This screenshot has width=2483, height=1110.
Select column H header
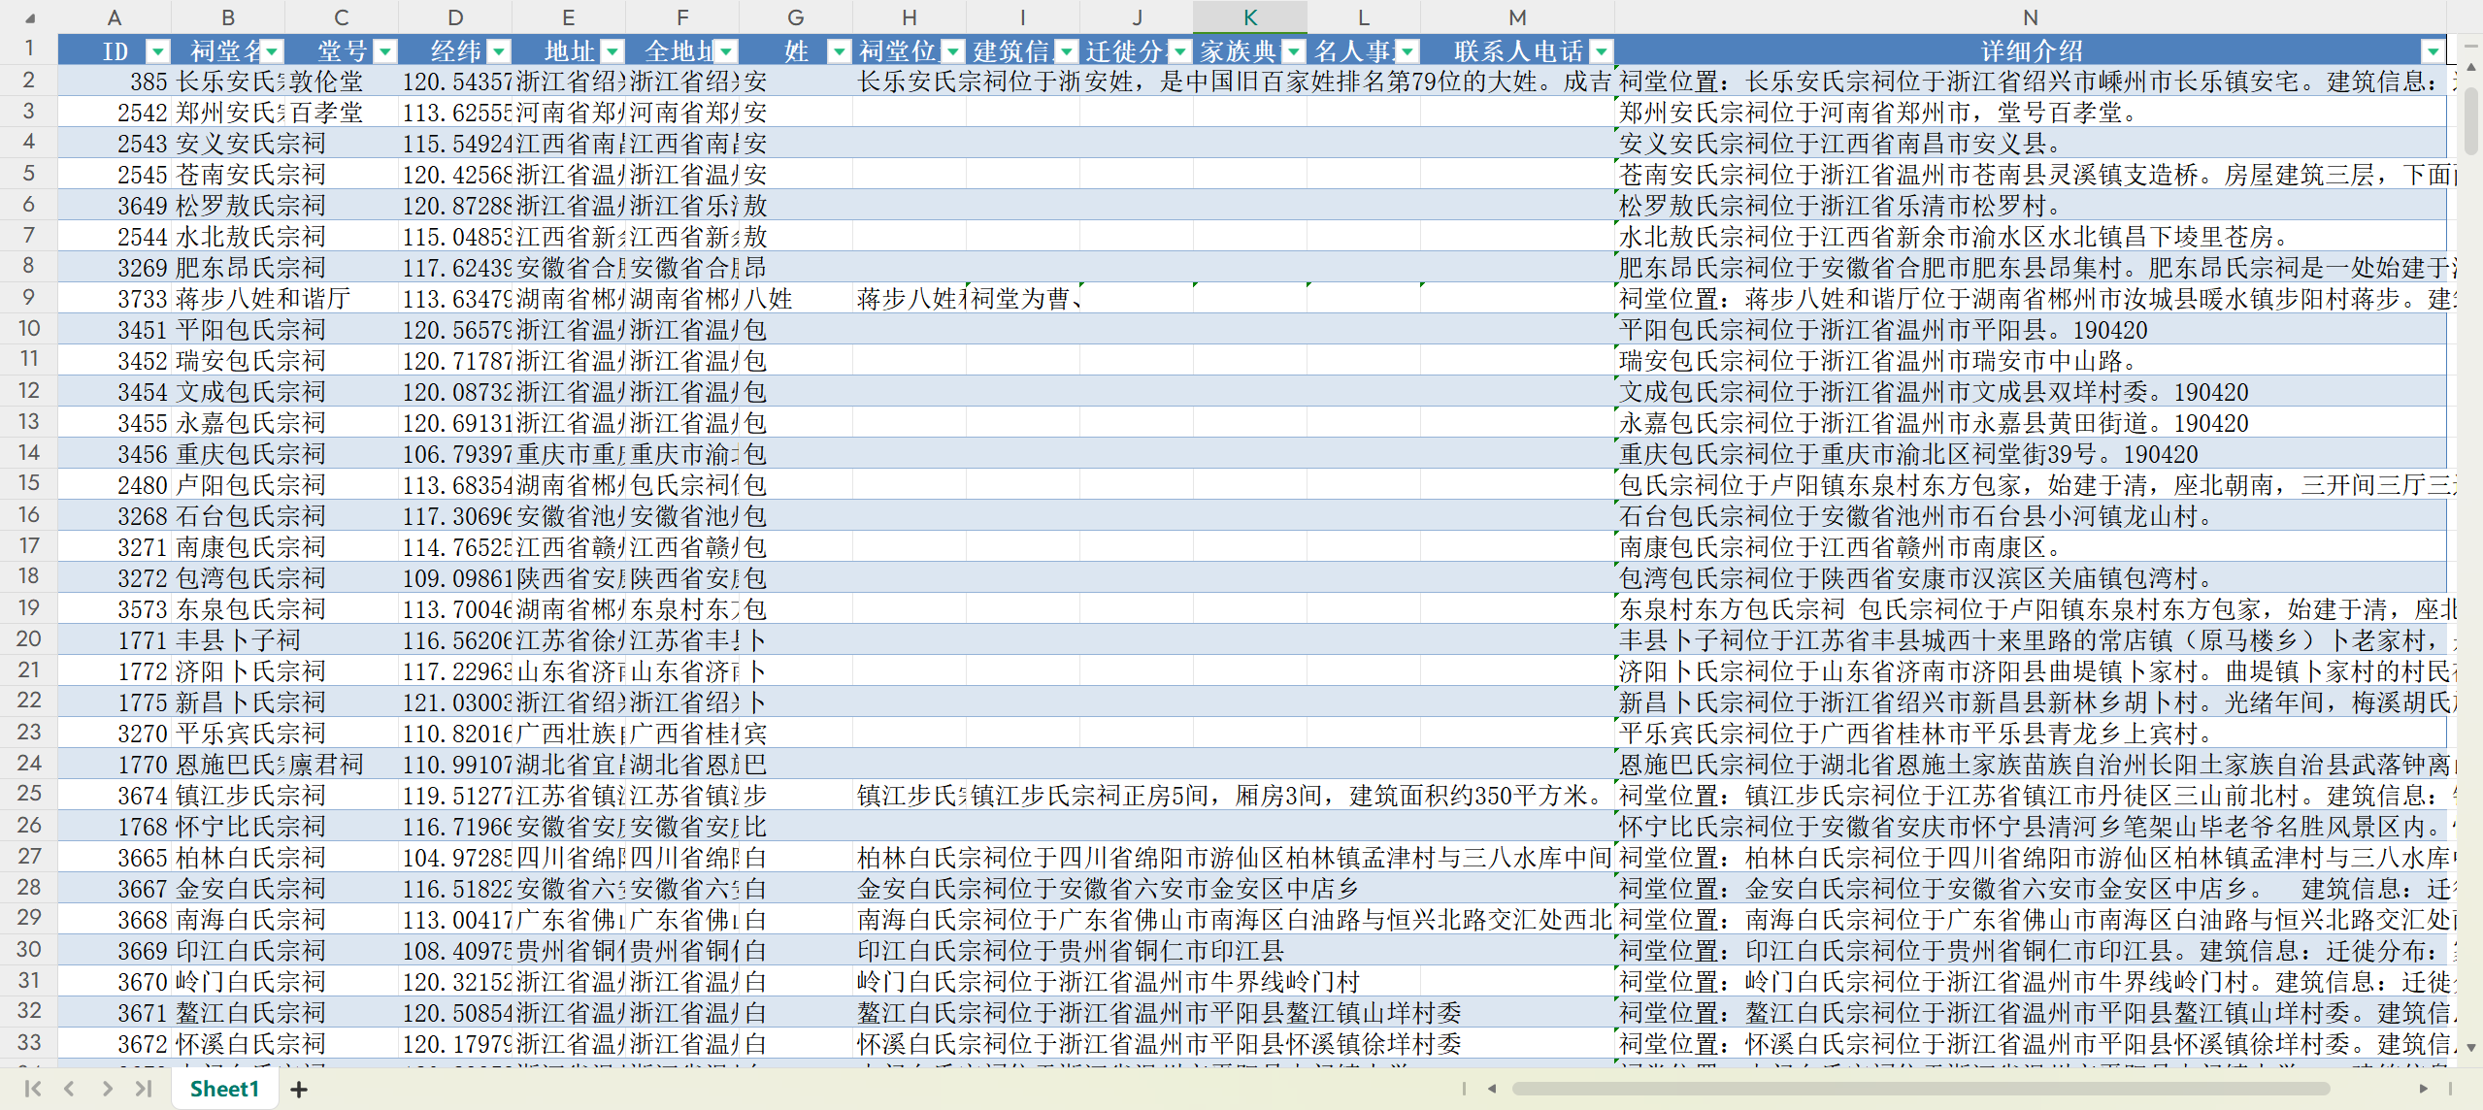tap(910, 17)
